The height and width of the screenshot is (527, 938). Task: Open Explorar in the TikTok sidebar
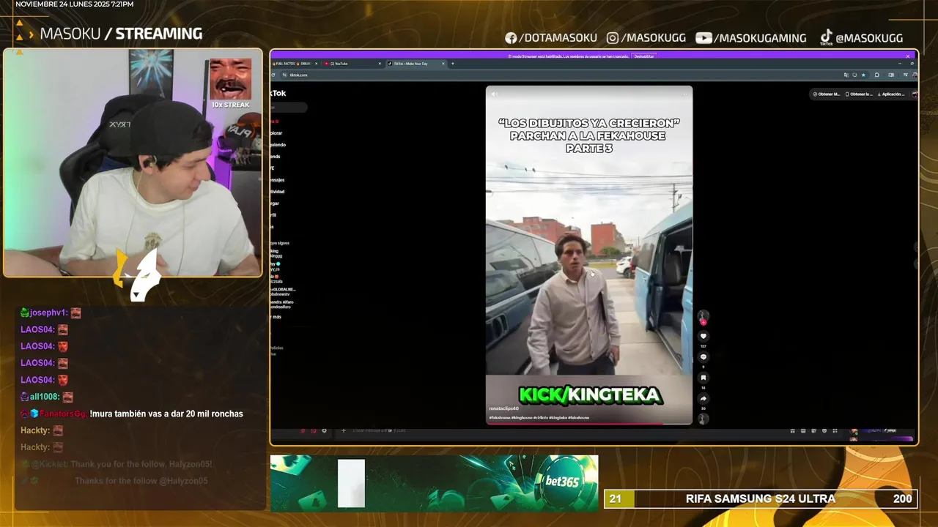coord(276,133)
